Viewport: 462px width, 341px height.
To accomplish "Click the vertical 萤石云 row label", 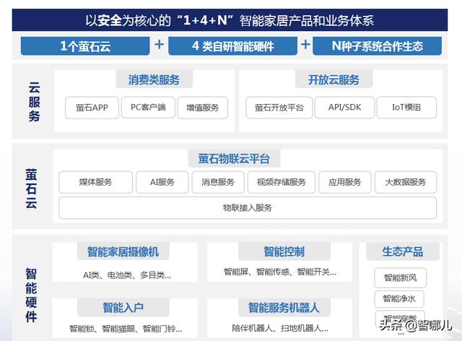I will pos(31,189).
